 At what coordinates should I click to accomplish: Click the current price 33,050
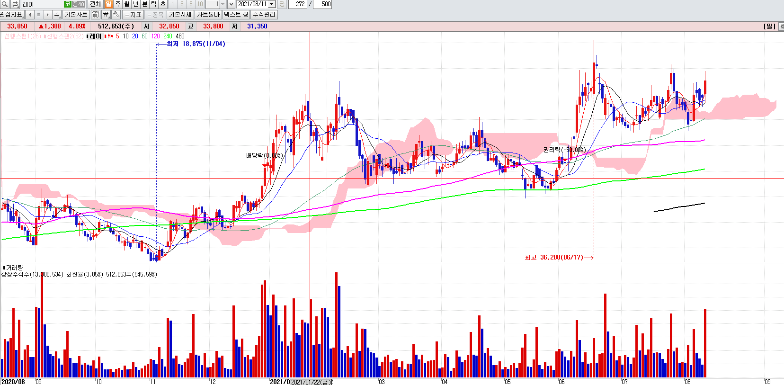[x=17, y=27]
